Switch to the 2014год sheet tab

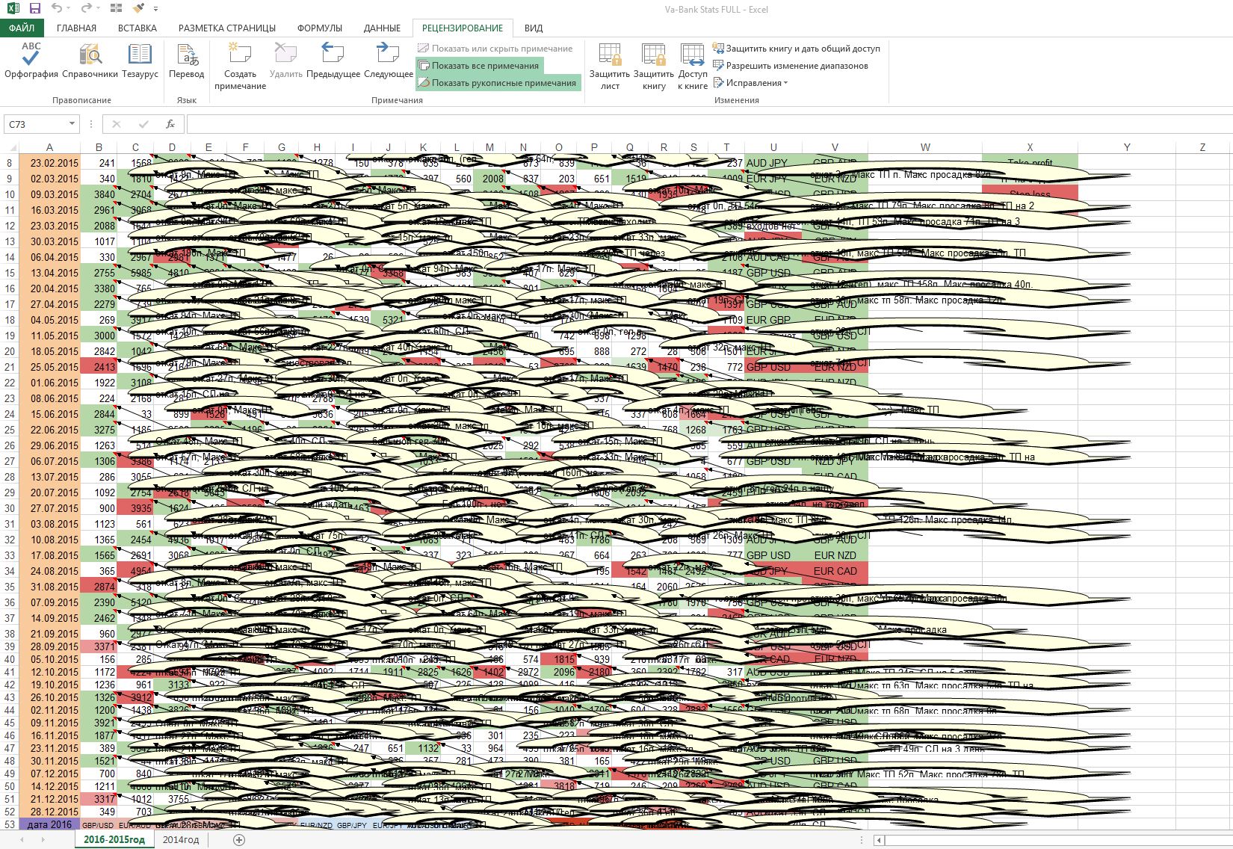(181, 839)
